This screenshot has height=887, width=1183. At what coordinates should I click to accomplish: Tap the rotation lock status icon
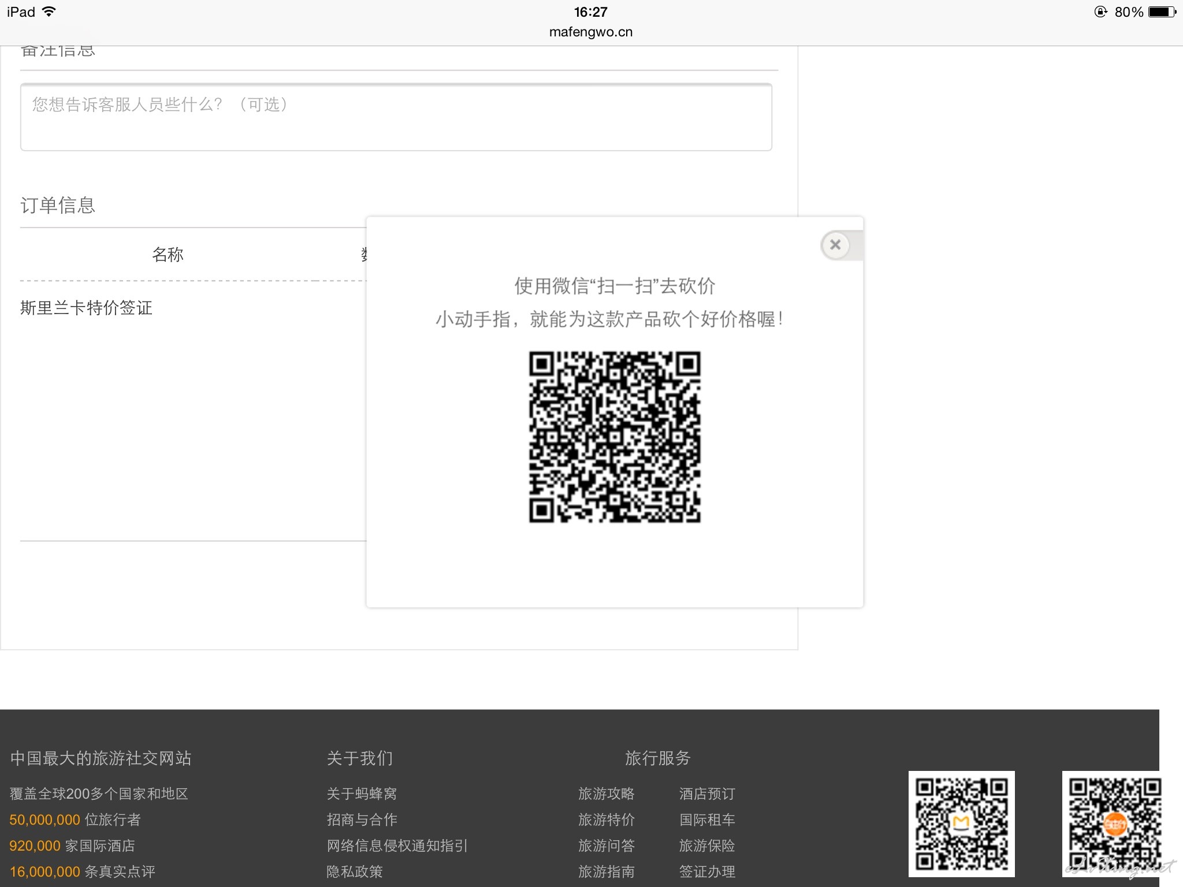click(1101, 12)
